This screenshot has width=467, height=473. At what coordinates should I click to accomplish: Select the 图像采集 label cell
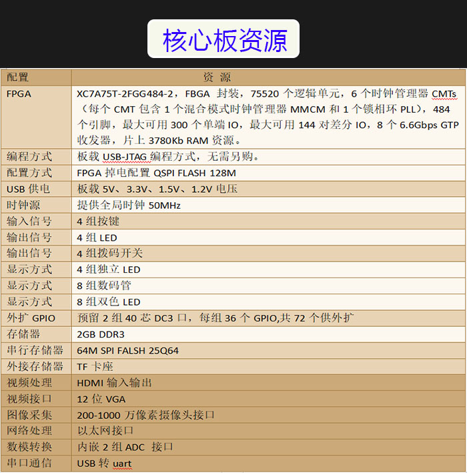pyautogui.click(x=36, y=415)
